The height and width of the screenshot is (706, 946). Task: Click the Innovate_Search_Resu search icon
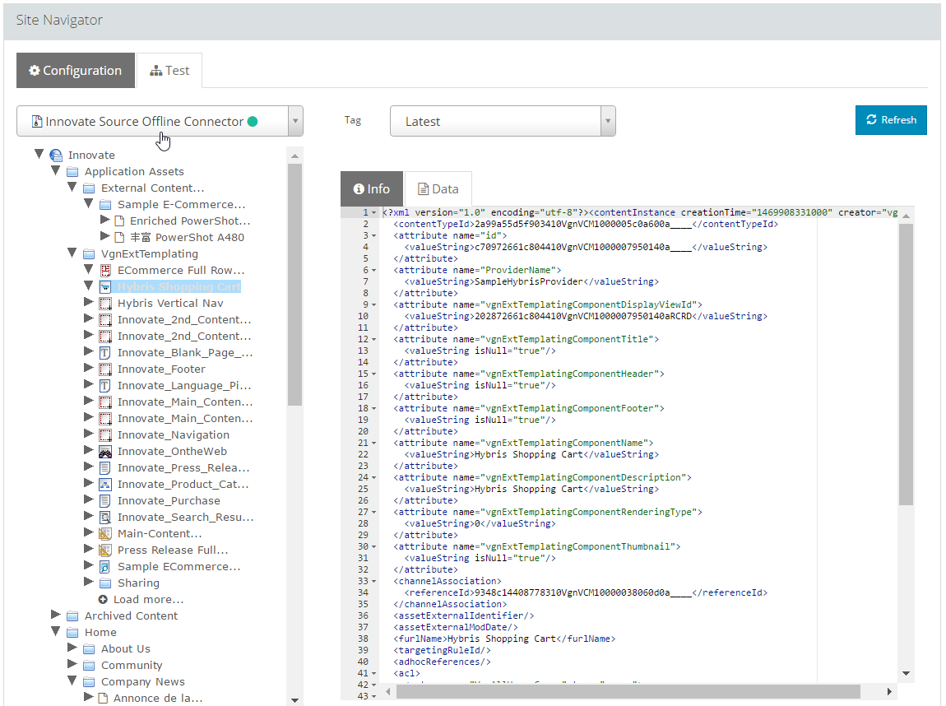[105, 517]
